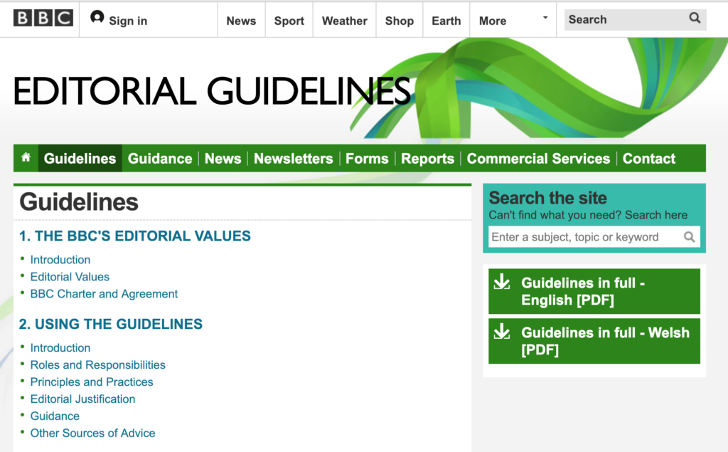Viewport: 728px width, 452px height.
Task: Select the Guidelines tab in green bar
Action: [x=80, y=159]
